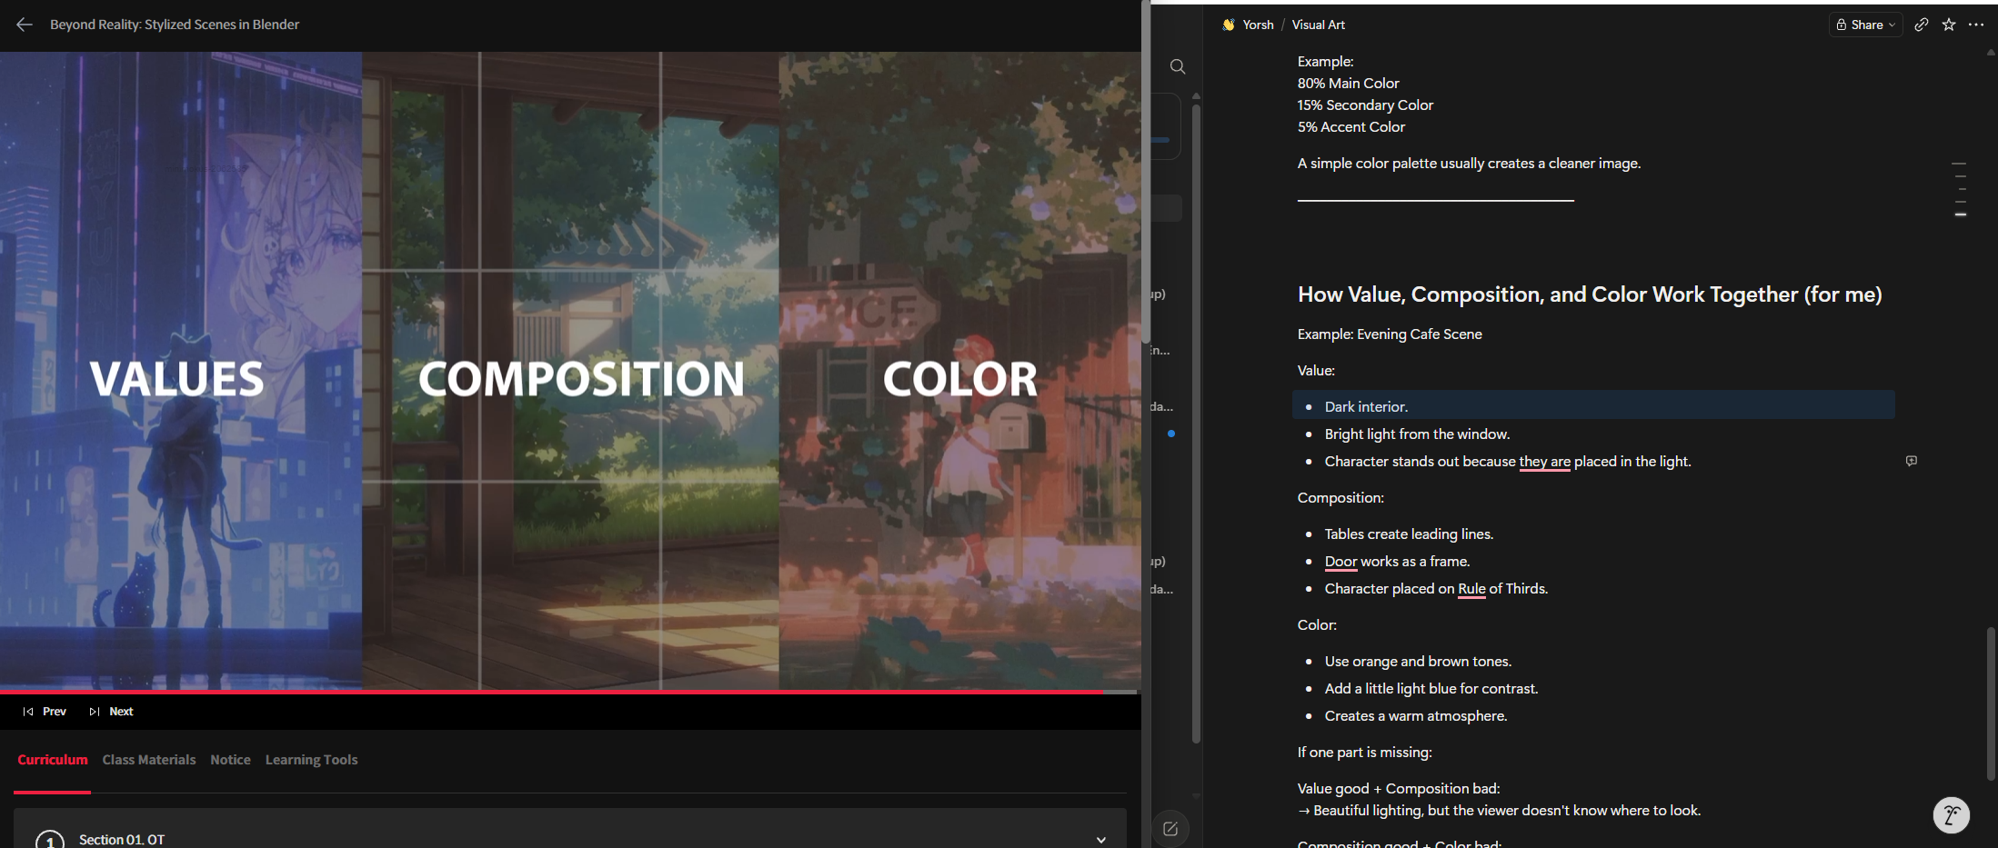Seek on the red video progress bar
This screenshot has height=848, width=1998.
click(568, 692)
